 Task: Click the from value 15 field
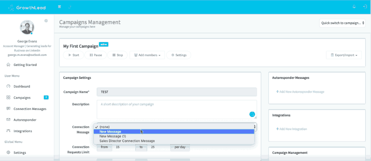tap(124, 147)
